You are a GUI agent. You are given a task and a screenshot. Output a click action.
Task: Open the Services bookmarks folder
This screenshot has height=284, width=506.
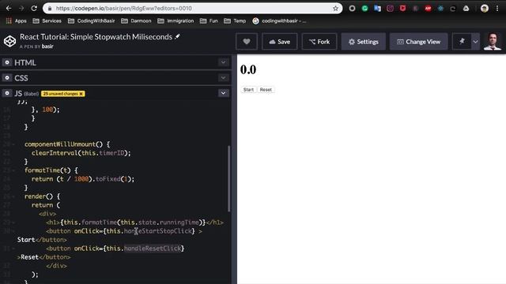(47, 21)
